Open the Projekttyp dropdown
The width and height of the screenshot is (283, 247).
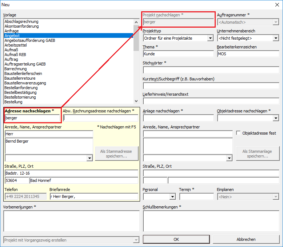(210, 38)
